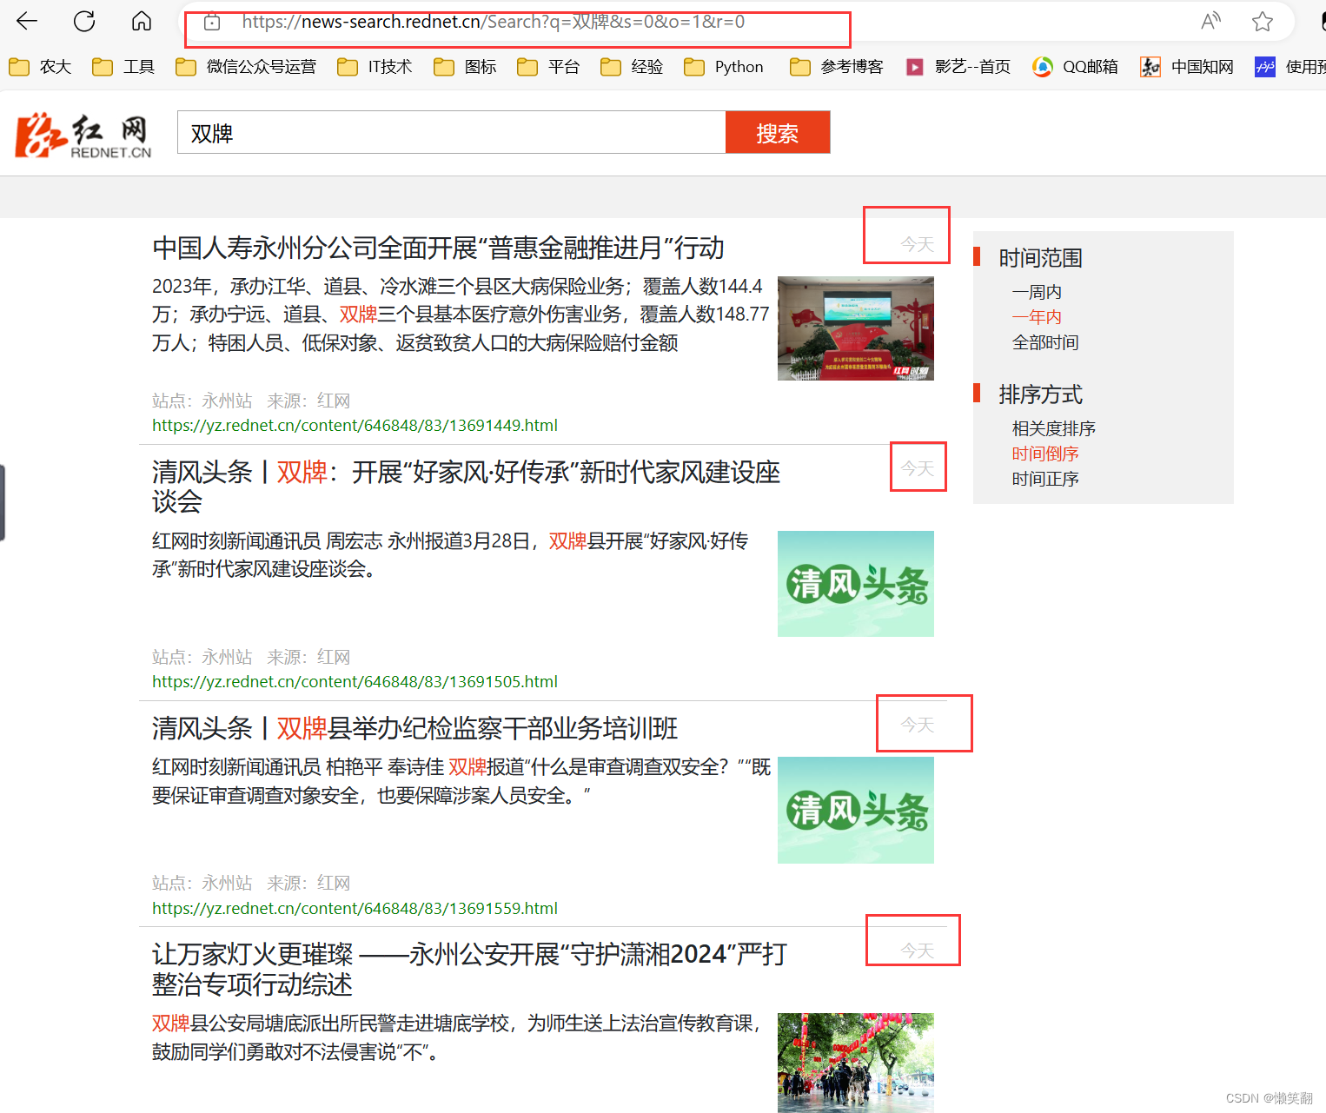Screen dimensions: 1326x1113
Task: Open the QQ邮箱 bookmark
Action: click(x=1075, y=67)
